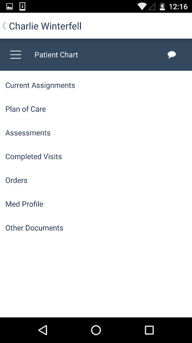Open the hamburger menu icon
The height and width of the screenshot is (343, 192).
tap(16, 54)
